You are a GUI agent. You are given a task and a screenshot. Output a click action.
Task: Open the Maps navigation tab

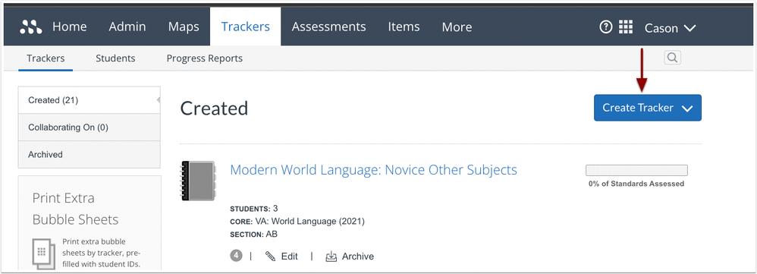click(184, 27)
